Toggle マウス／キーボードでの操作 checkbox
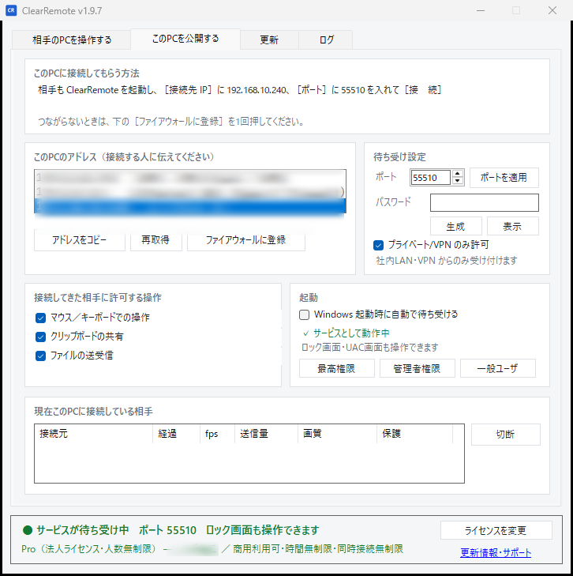The height and width of the screenshot is (576, 573). click(x=41, y=318)
